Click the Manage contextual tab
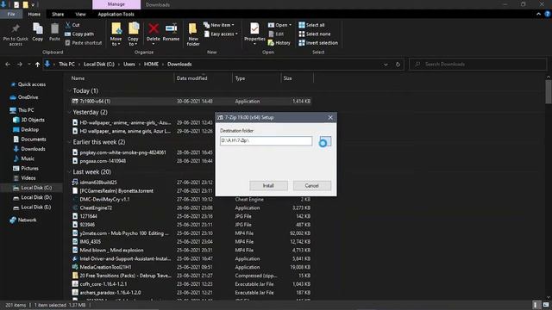Viewport: 552px width, 310px height. [x=116, y=4]
